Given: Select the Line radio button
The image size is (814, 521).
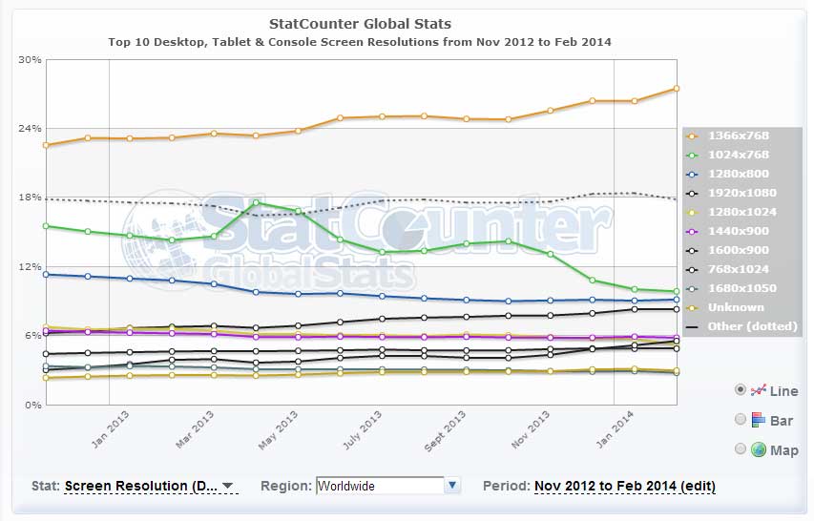Looking at the screenshot, I should [x=741, y=389].
